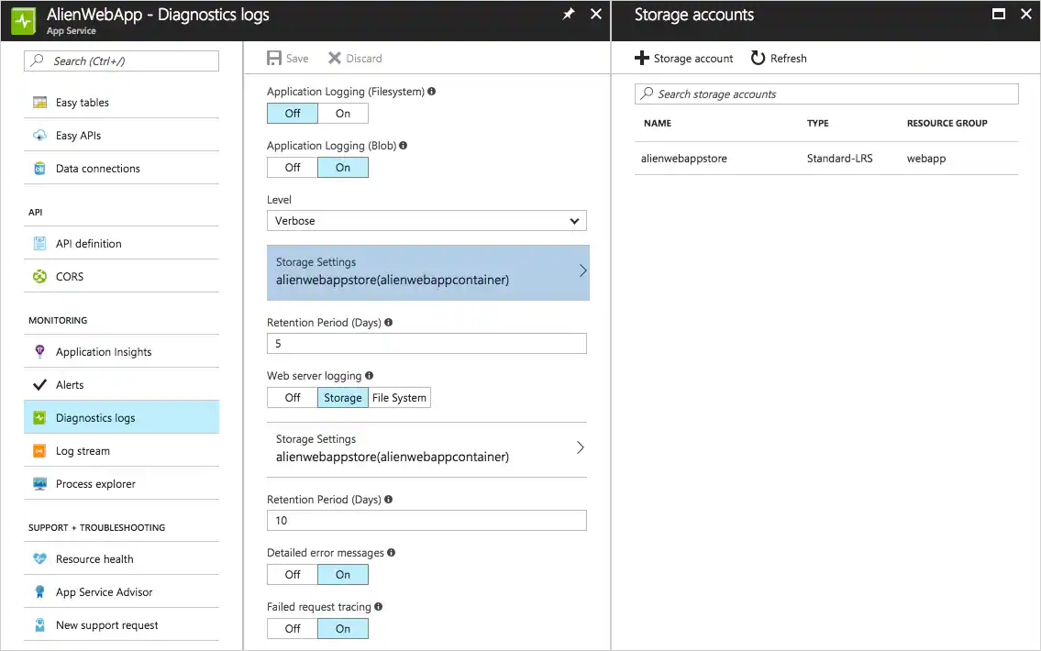Click the Log stream orange icon
This screenshot has height=651, width=1041.
(x=39, y=451)
